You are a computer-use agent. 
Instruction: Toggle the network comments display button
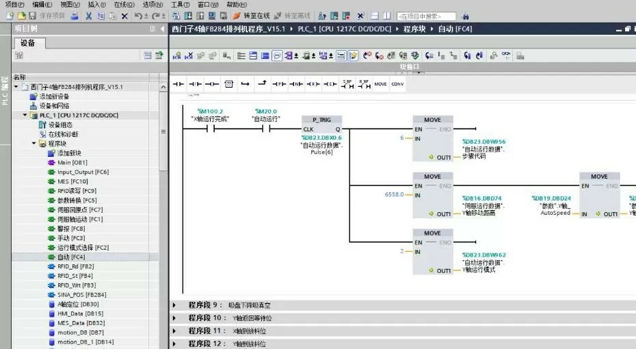tap(341, 56)
